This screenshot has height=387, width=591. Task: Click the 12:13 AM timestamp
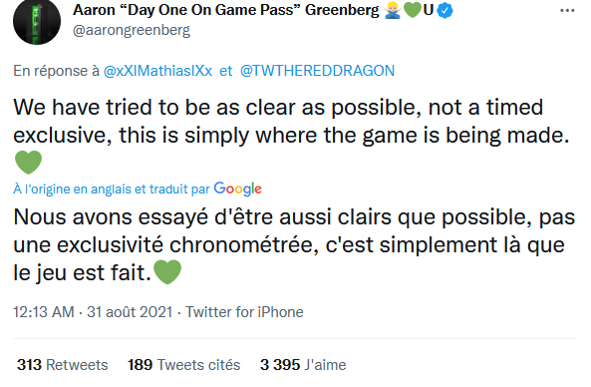tap(44, 312)
